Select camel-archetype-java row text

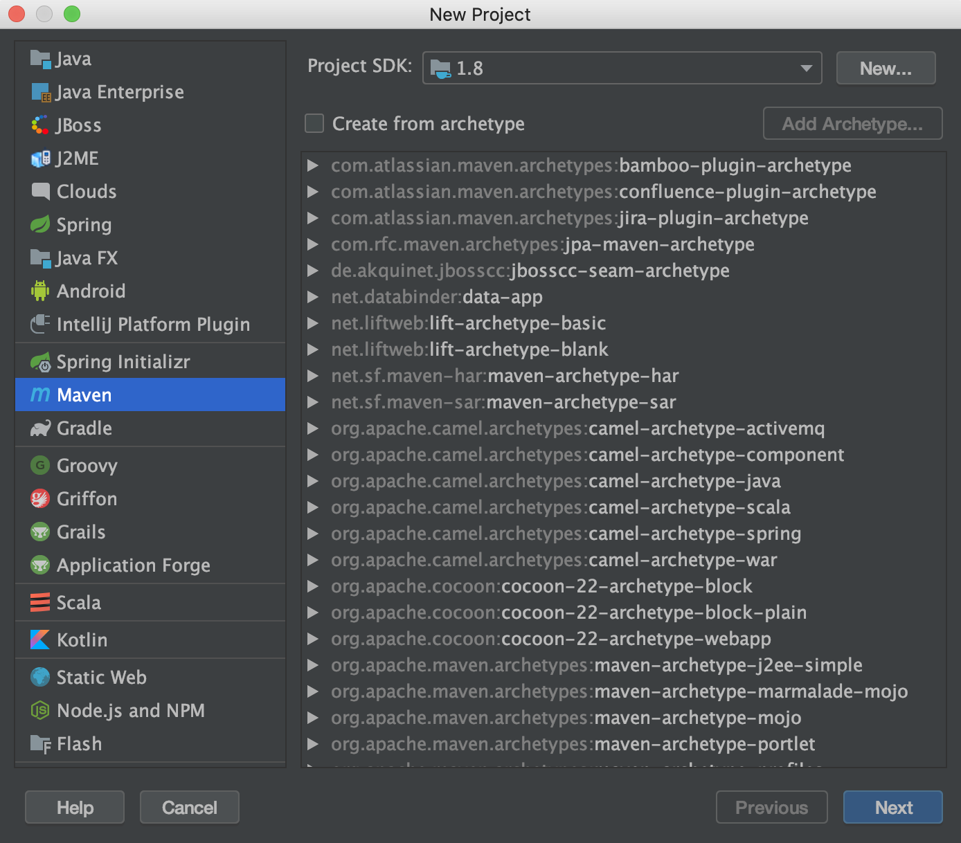pyautogui.click(x=556, y=481)
